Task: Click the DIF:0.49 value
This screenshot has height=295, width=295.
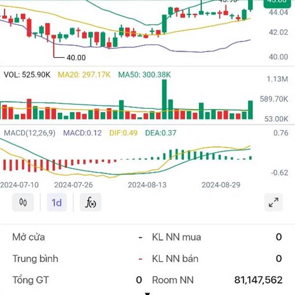Action: click(123, 133)
